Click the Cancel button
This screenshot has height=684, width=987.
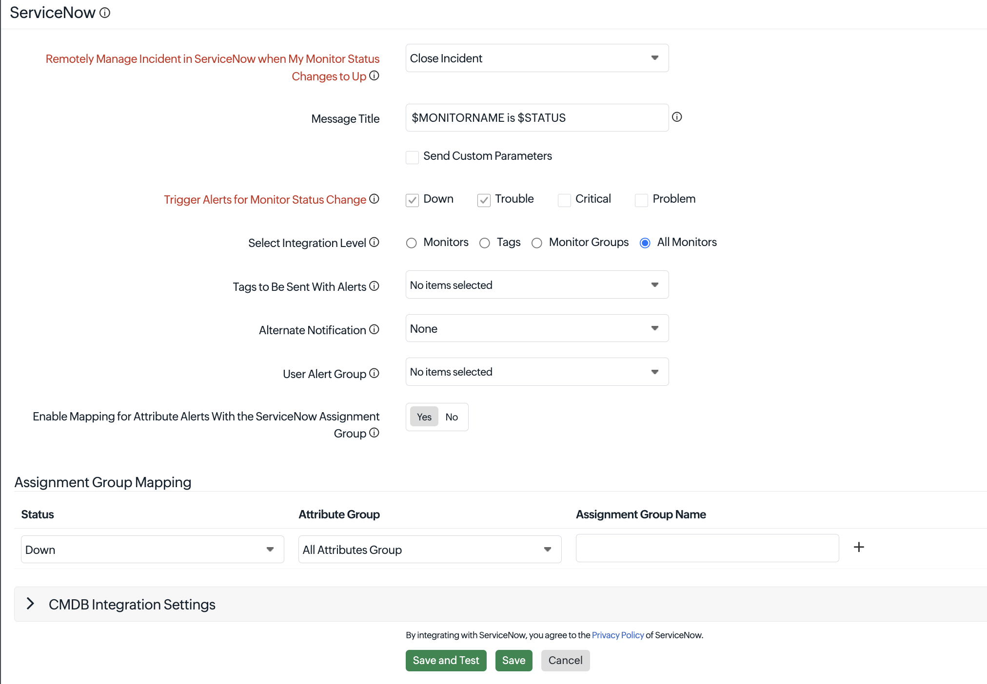tap(565, 661)
